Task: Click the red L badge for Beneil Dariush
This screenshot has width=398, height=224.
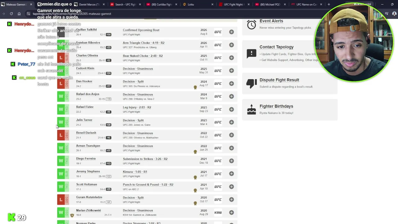Action: pos(61,135)
